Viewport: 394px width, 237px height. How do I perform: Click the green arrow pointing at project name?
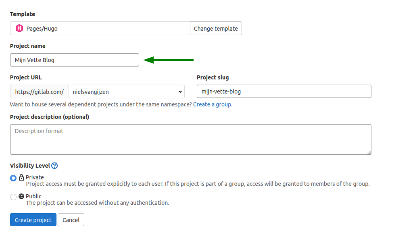169,60
